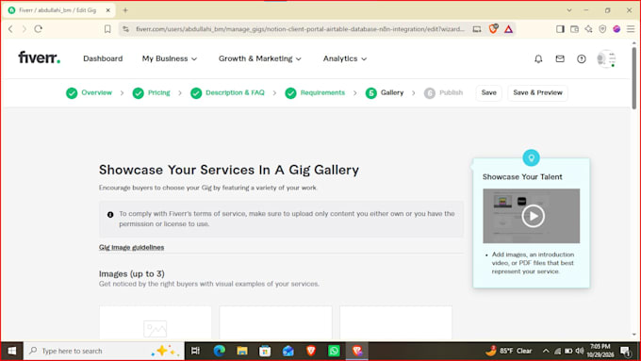The image size is (641, 361).
Task: Click the battery tray icon
Action: coord(568,351)
